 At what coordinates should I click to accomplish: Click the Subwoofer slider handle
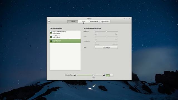(x=96, y=41)
